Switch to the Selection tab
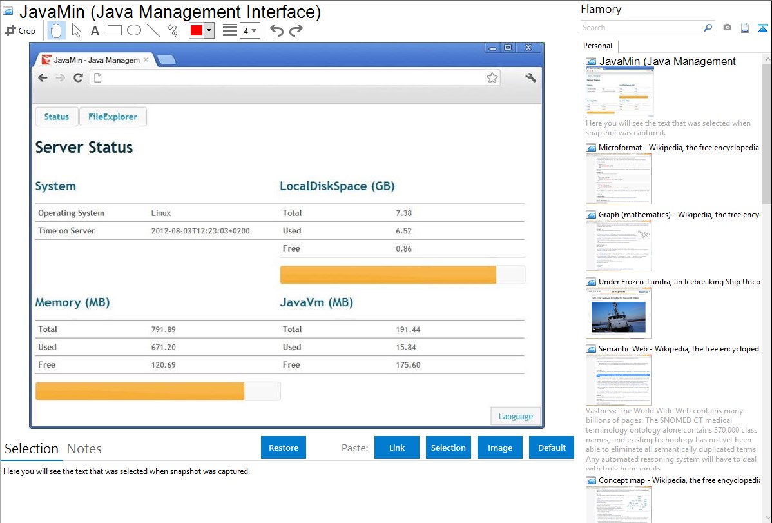772x523 pixels. click(x=32, y=449)
